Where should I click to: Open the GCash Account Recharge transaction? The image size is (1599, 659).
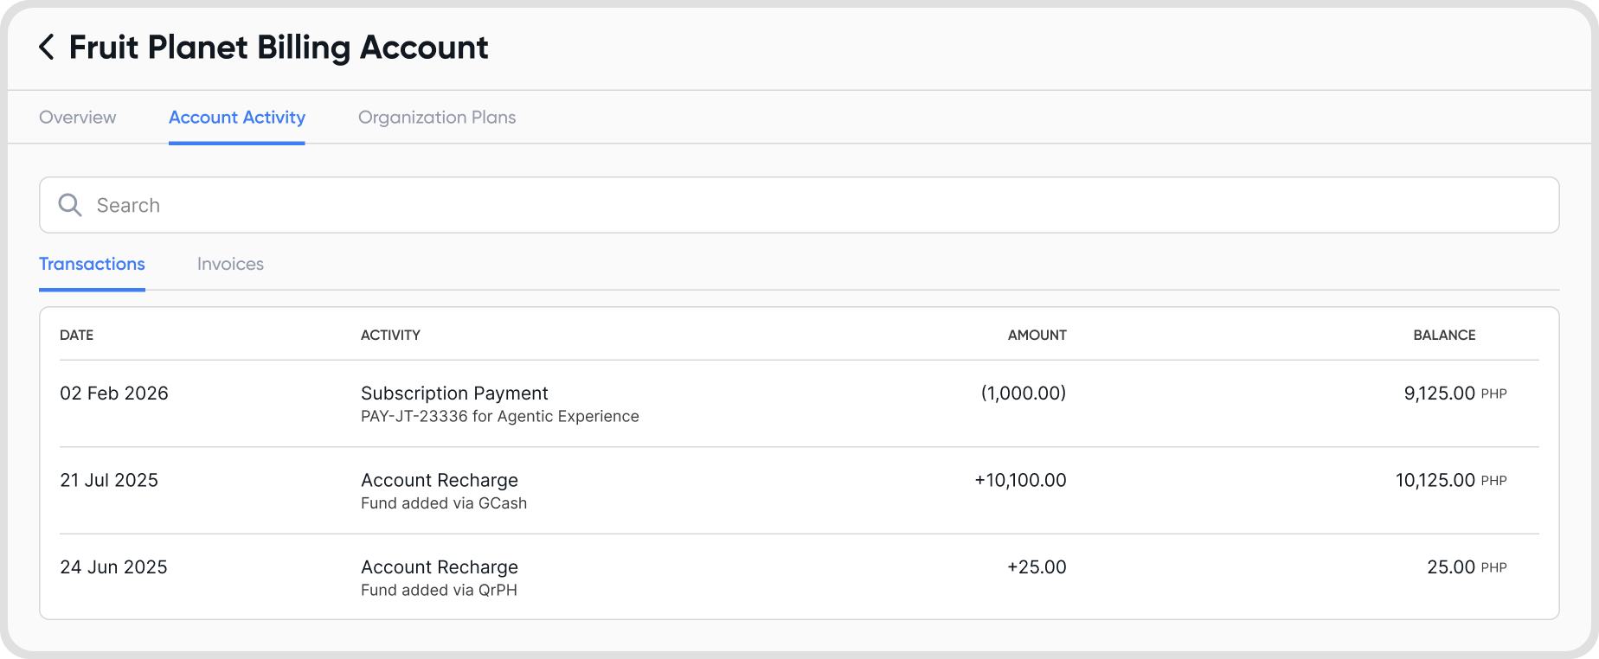pos(440,481)
